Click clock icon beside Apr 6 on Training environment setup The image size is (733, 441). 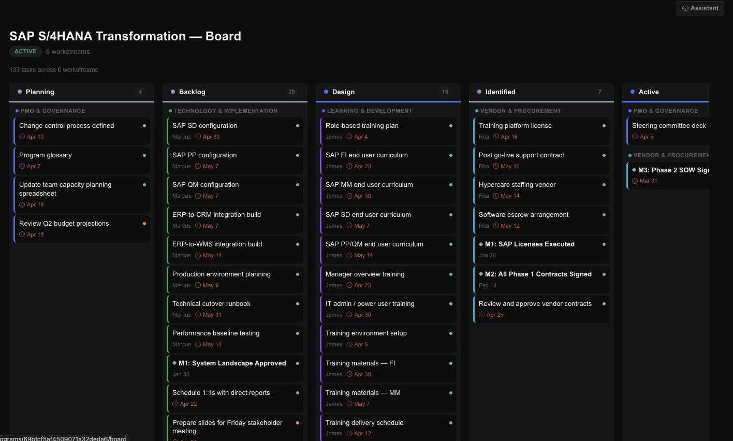coord(349,344)
